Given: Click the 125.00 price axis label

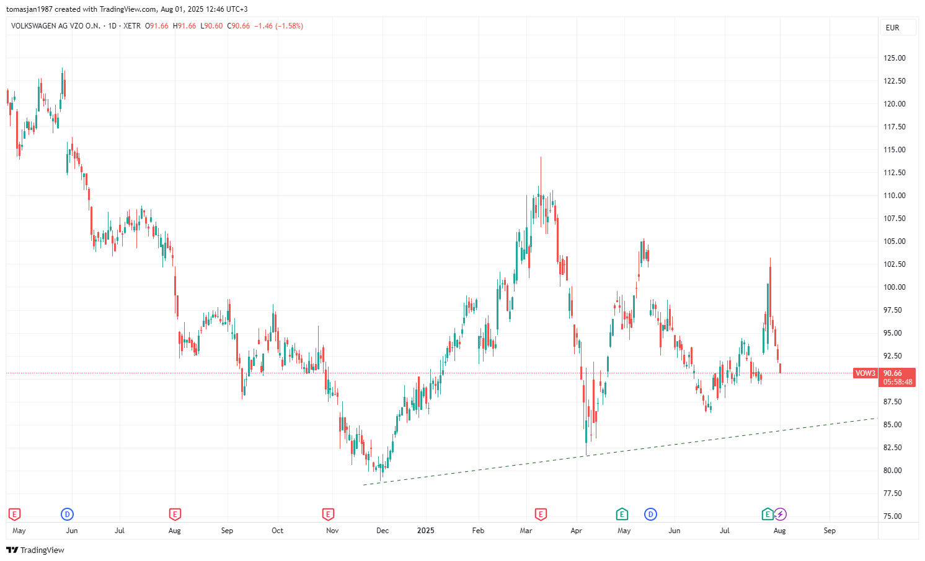Looking at the screenshot, I should pos(895,58).
